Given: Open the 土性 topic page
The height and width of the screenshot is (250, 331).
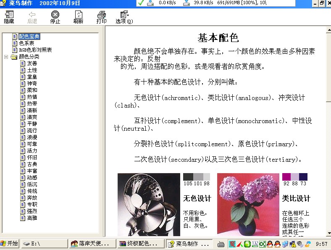Looking at the screenshot, I should pos(32,70).
